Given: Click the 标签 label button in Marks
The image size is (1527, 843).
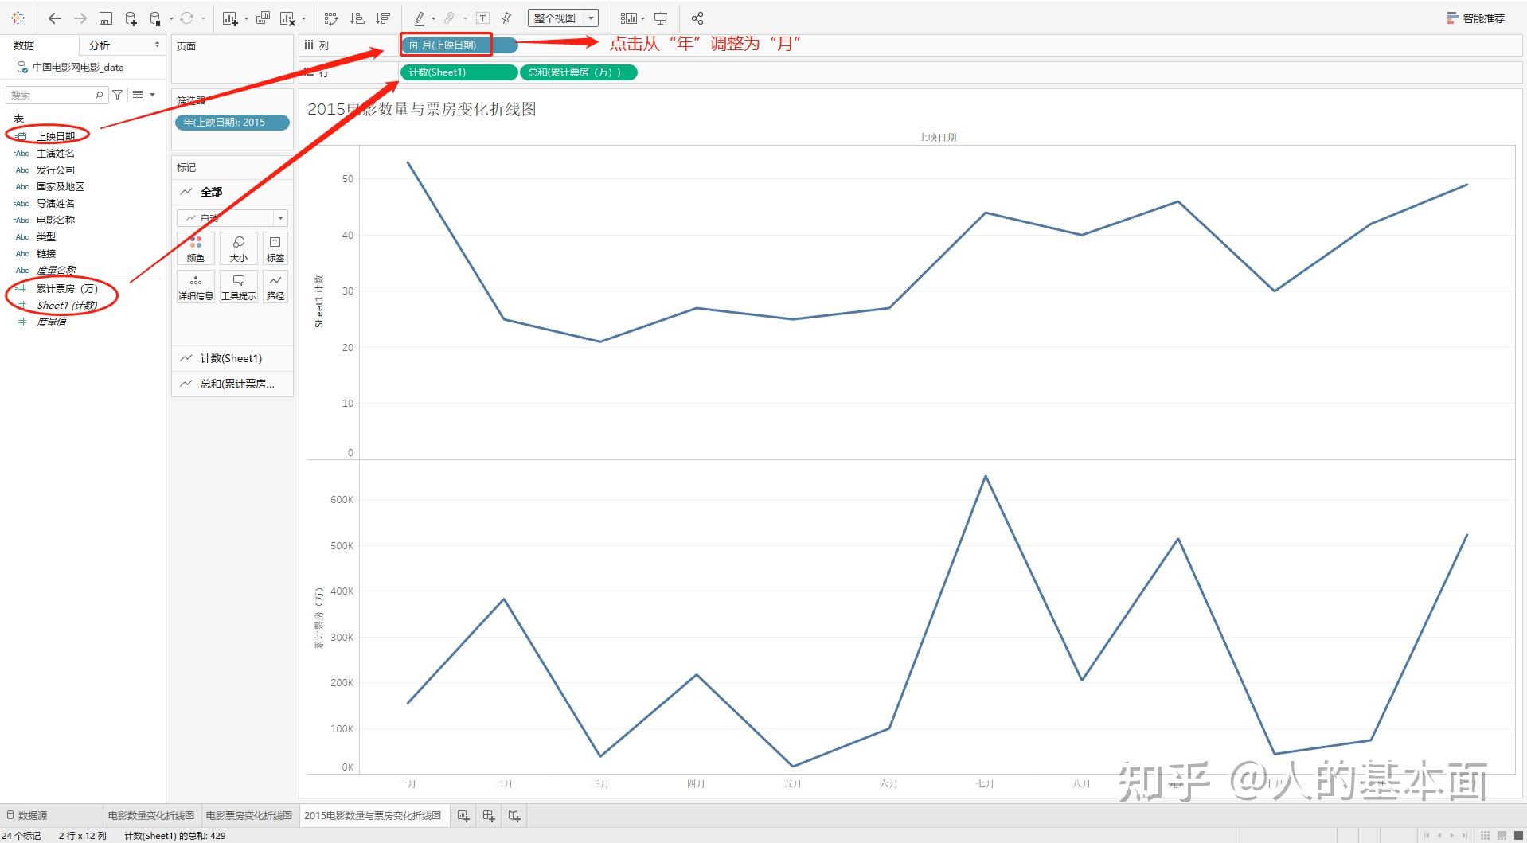Looking at the screenshot, I should click(275, 248).
